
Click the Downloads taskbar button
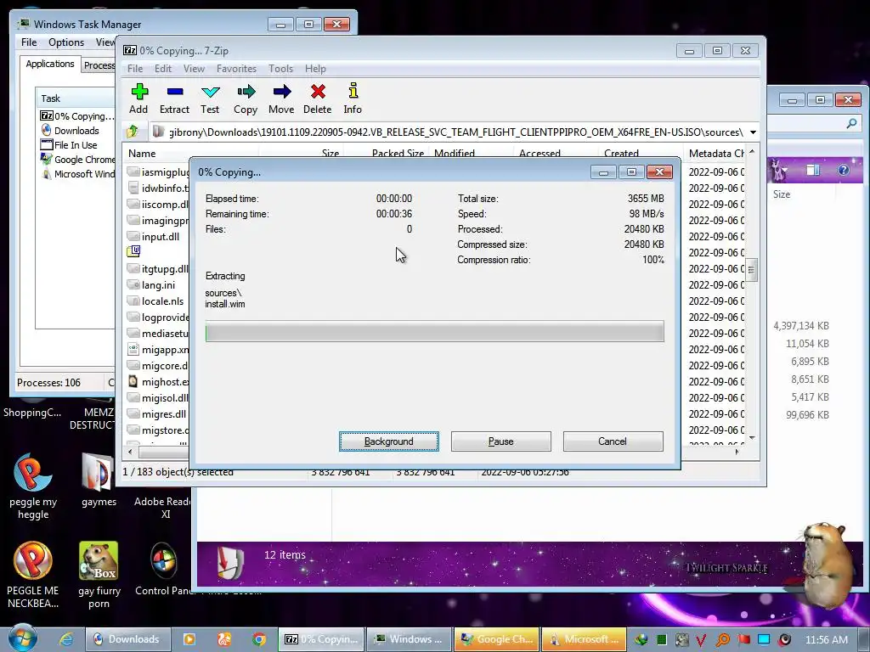127,639
